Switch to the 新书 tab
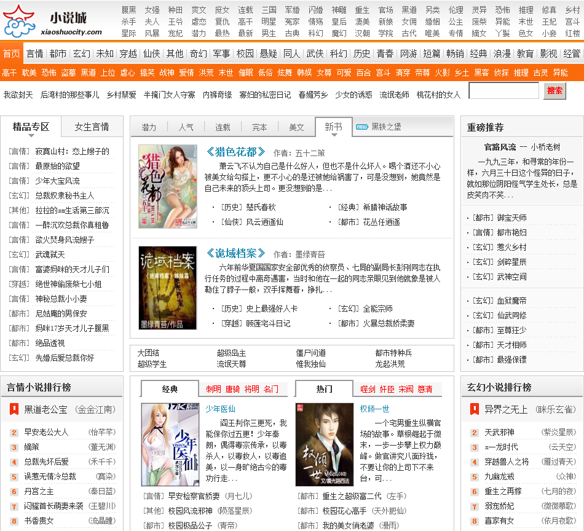Image resolution: width=584 pixels, height=531 pixels. click(x=333, y=127)
